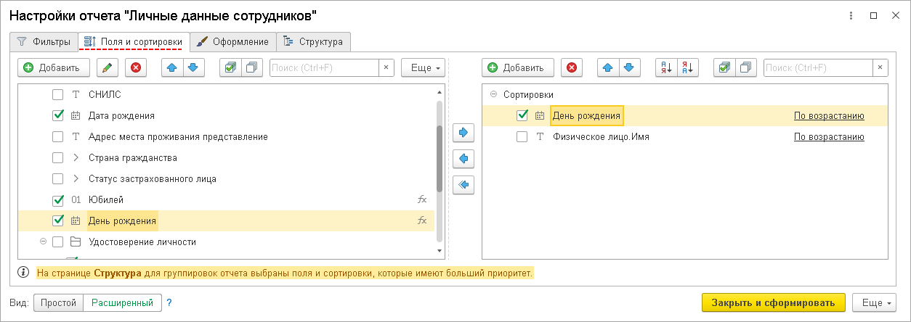911x322 pixels.
Task: Click the right-panel search input field
Action: tap(816, 67)
